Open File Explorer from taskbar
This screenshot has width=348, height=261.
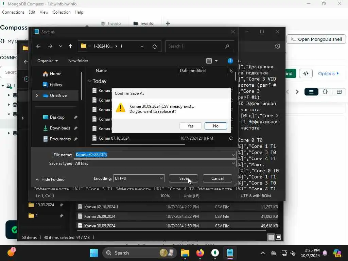185,253
